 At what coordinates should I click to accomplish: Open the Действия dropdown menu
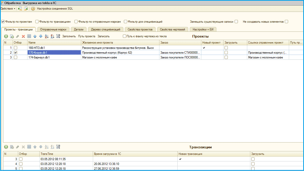tap(8, 9)
